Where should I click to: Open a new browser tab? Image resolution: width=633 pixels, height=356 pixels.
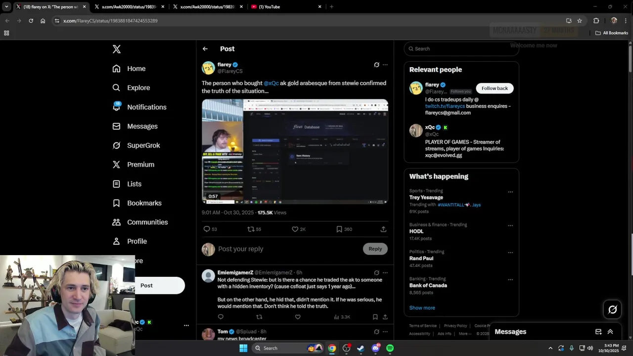(331, 7)
